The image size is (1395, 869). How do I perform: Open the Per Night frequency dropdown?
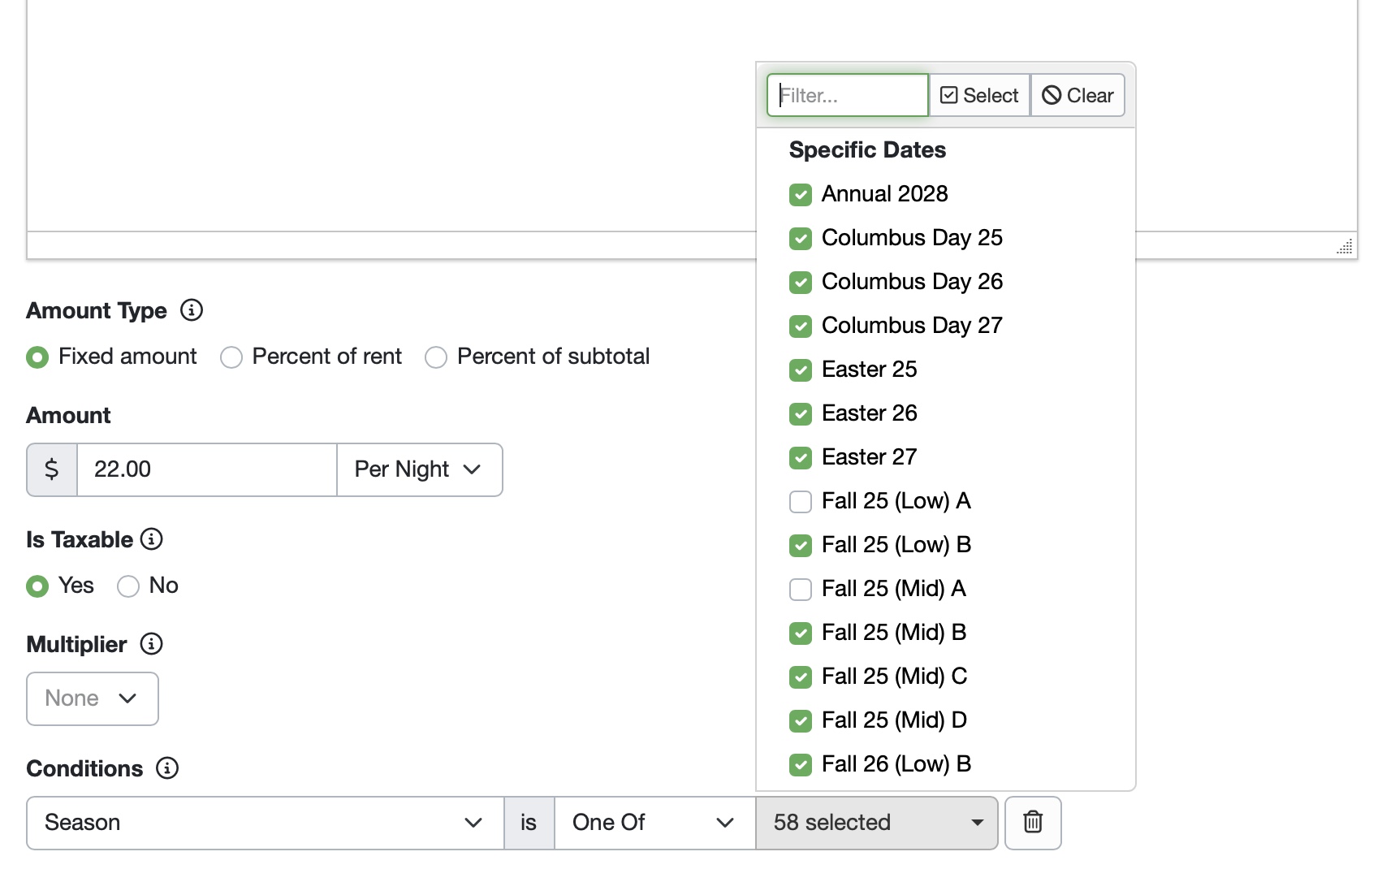pos(419,469)
